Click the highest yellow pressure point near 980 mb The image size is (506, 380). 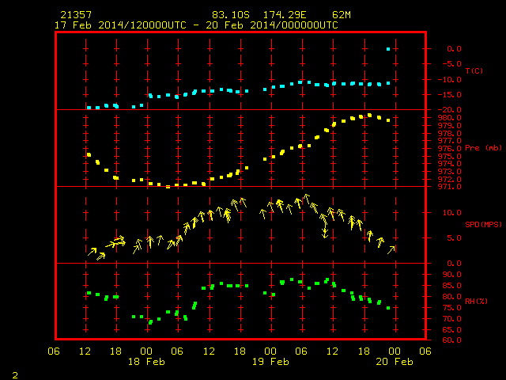pyautogui.click(x=369, y=116)
